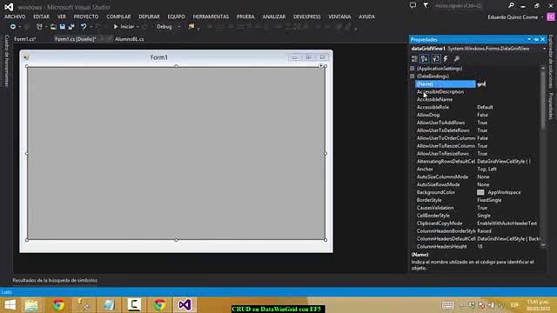
Task: Open the EDITAR menu
Action: 41,17
